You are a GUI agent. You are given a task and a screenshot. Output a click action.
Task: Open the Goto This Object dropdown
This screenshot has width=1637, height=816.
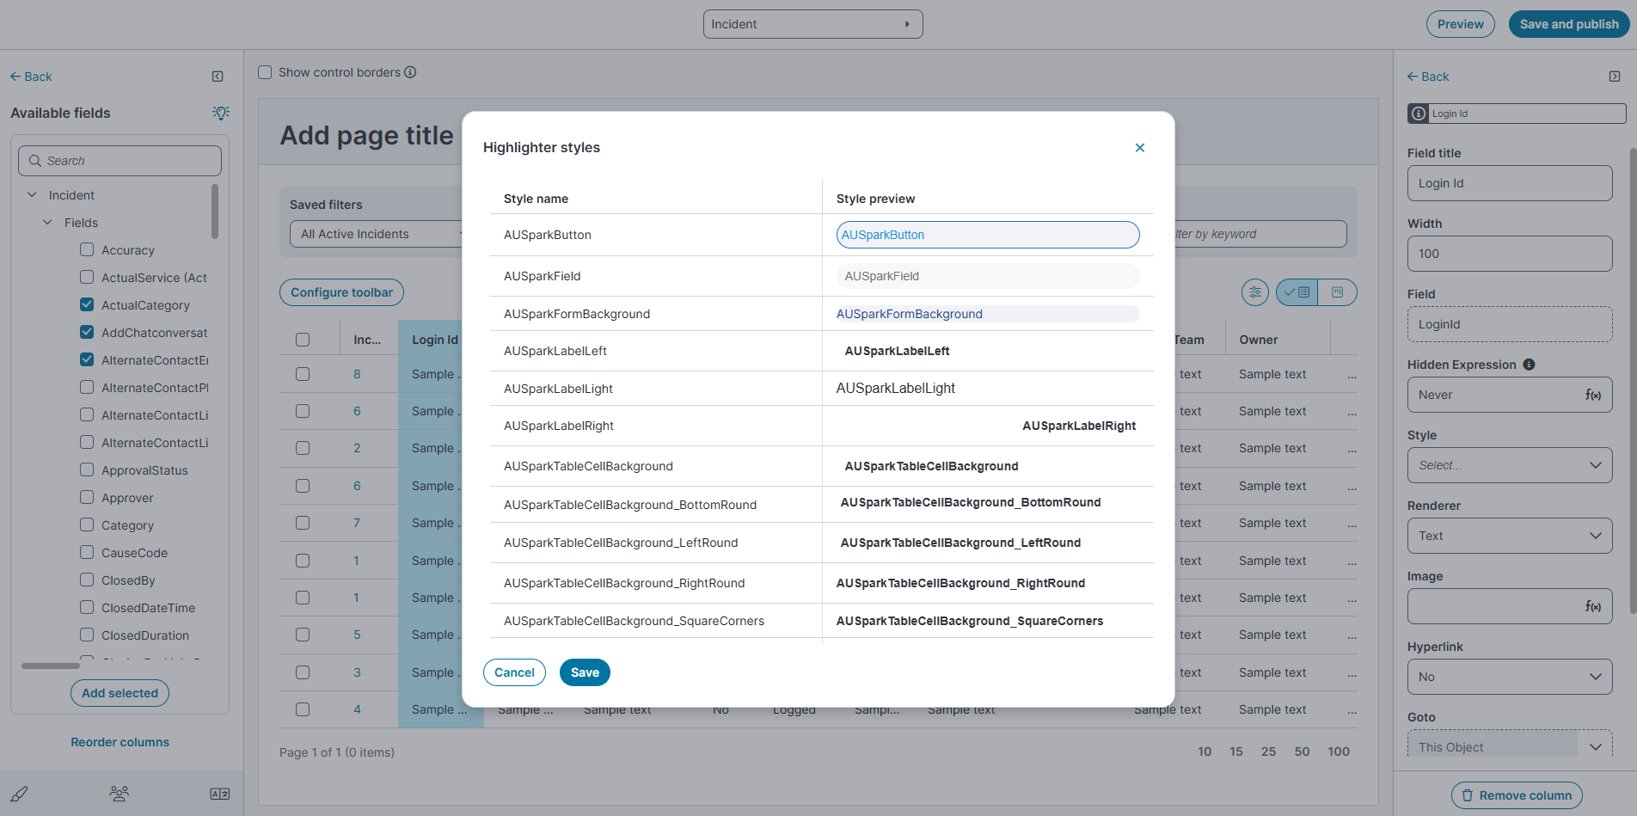point(1510,746)
